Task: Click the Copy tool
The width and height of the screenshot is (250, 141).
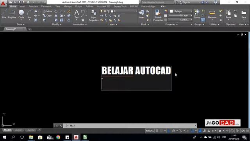Action: [47, 16]
